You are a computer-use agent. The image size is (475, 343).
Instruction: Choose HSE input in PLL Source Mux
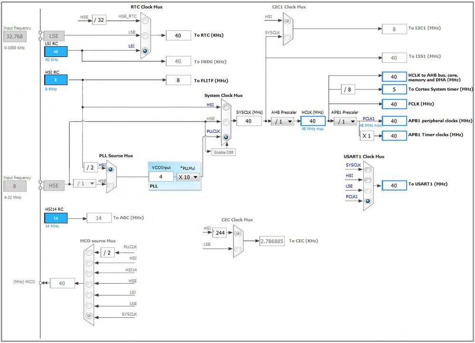(x=111, y=184)
